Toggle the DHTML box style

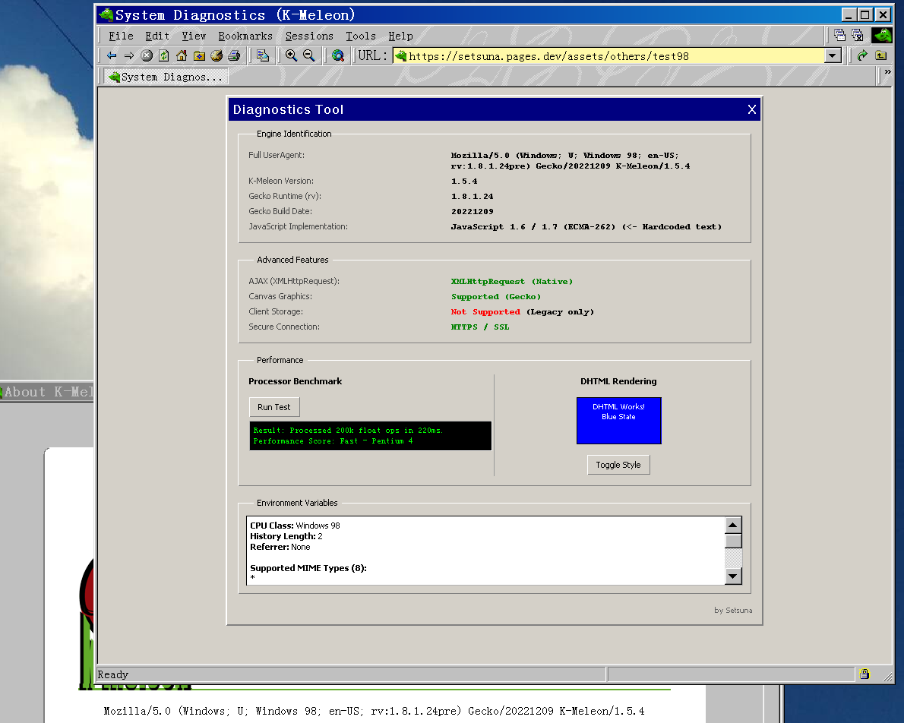point(618,465)
